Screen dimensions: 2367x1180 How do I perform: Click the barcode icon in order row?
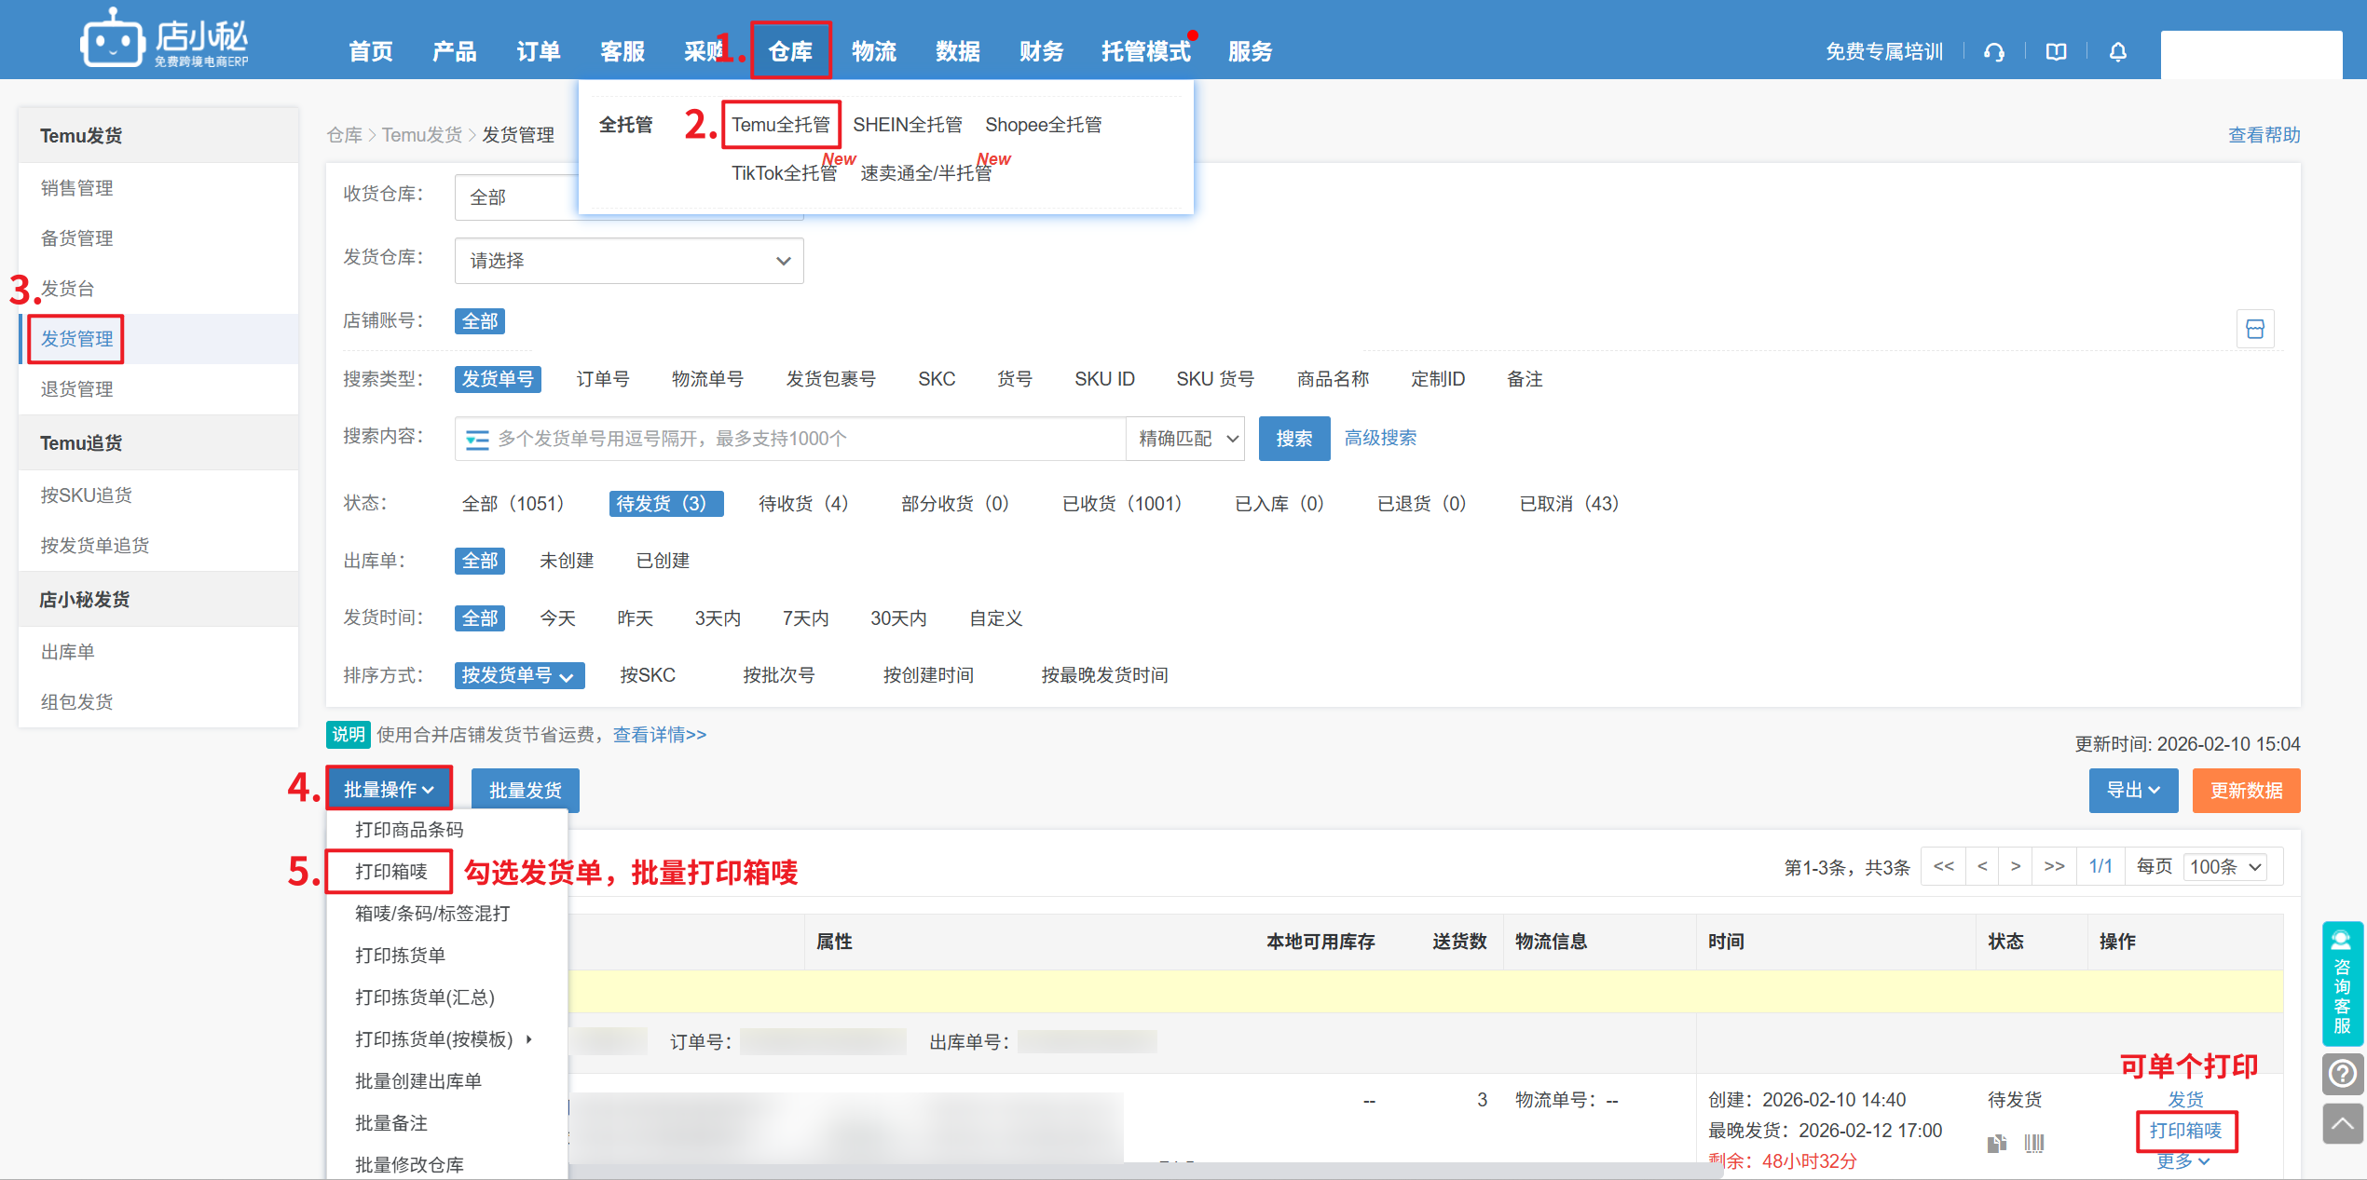point(2033,1143)
